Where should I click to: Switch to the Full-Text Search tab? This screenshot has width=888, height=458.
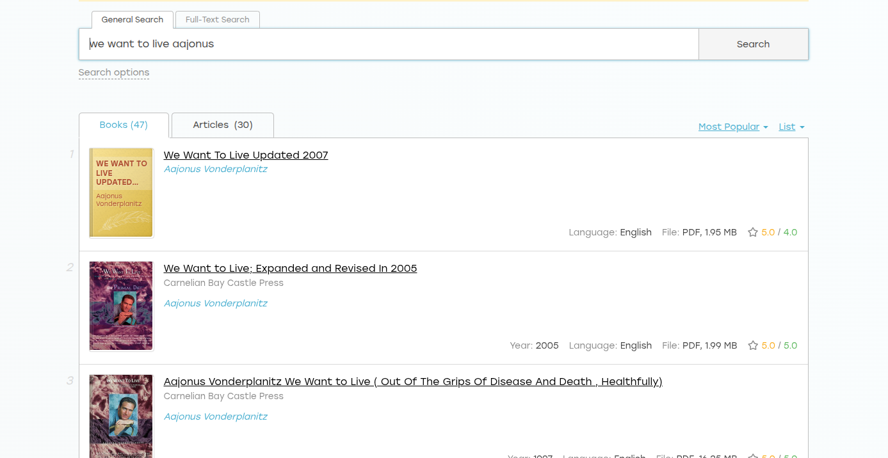[218, 20]
